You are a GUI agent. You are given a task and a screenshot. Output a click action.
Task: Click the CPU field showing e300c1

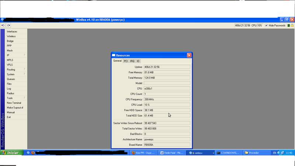(167, 89)
